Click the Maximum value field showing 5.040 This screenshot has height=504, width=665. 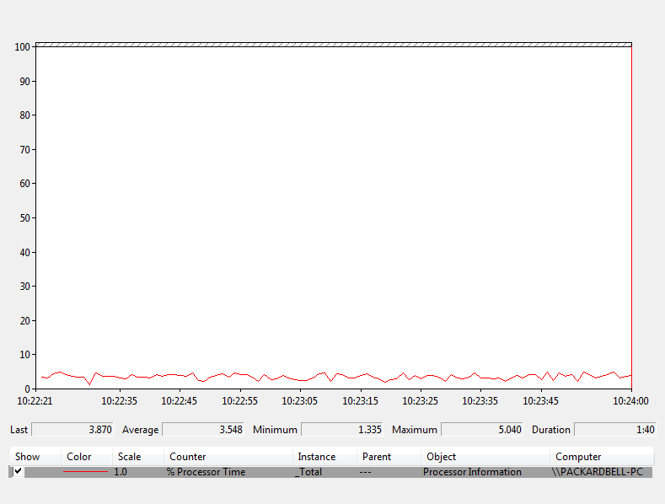click(481, 430)
